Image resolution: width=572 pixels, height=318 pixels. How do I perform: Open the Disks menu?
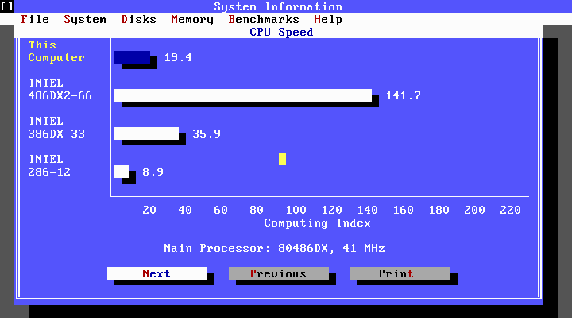138,19
